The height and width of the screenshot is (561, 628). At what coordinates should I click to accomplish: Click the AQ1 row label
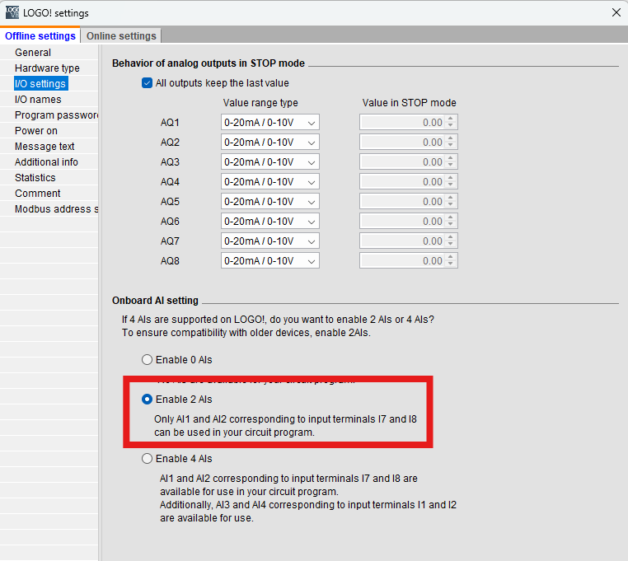tap(170, 123)
